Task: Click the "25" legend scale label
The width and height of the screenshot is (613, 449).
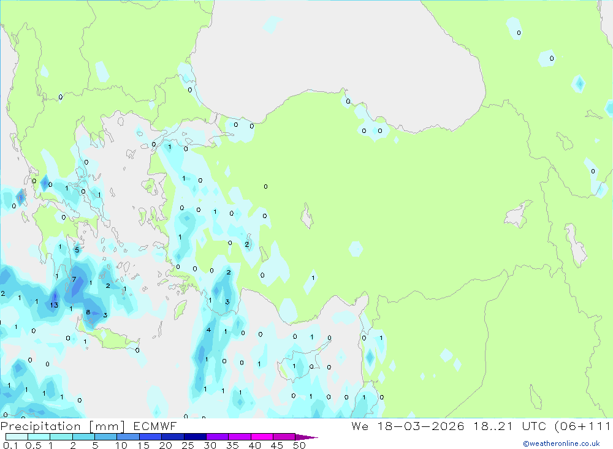Action: (x=188, y=445)
